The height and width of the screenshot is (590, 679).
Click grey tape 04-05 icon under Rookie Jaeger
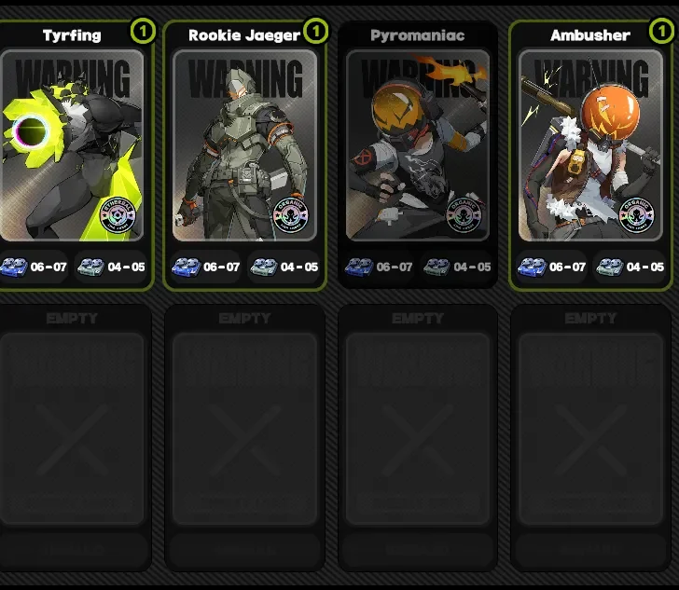(264, 268)
